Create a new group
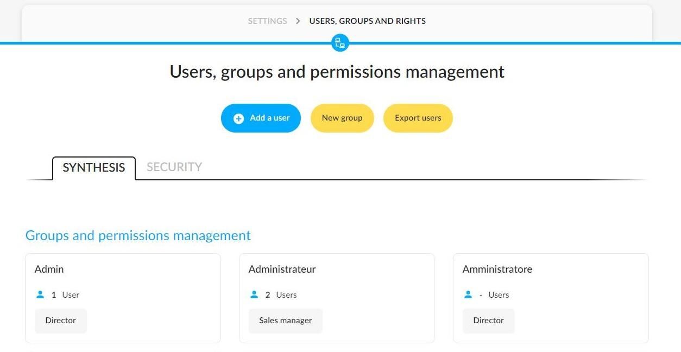Screen dimensions: 681x352 pyautogui.click(x=342, y=118)
